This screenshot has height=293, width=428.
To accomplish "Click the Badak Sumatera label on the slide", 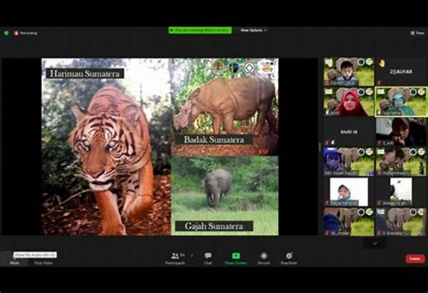I will coord(214,140).
